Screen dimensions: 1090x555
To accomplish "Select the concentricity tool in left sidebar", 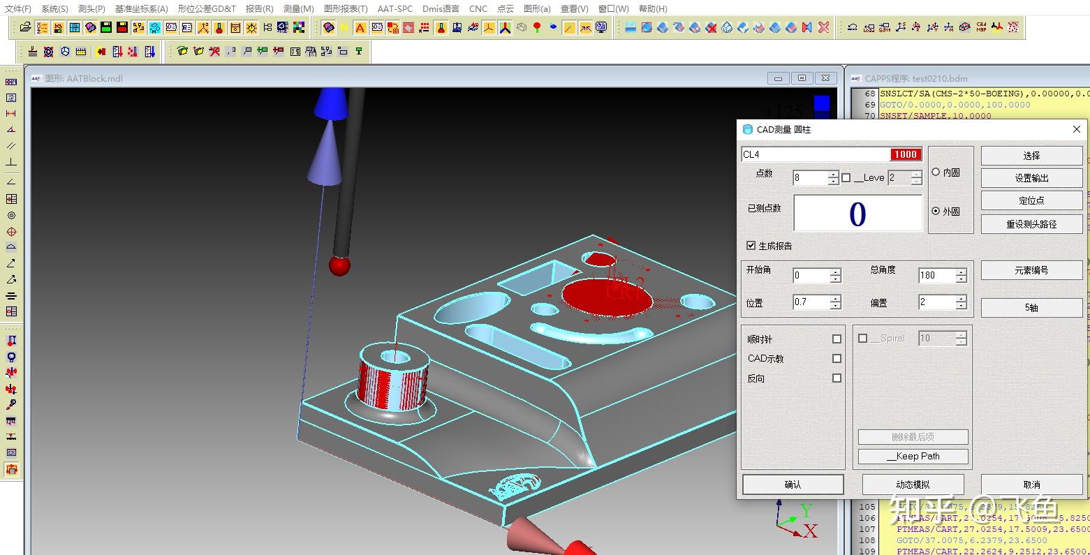I will [x=11, y=215].
